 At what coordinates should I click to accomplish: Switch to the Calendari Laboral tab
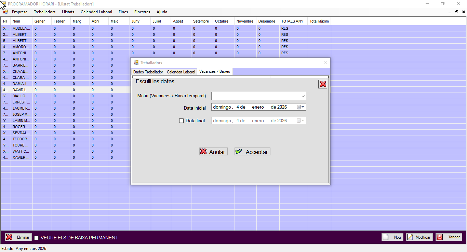coord(181,72)
